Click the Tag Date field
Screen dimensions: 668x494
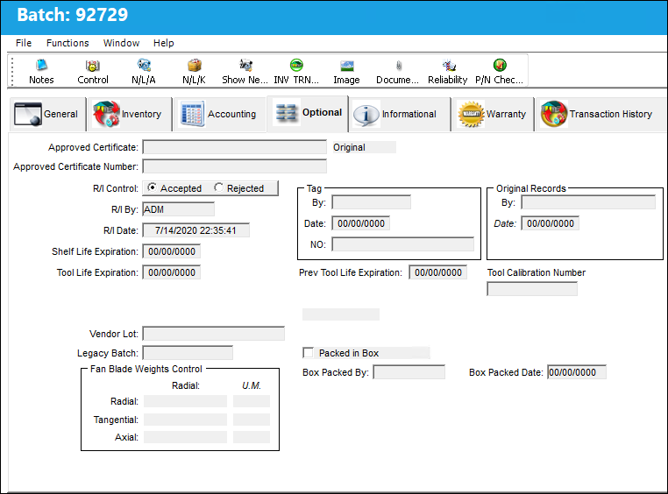tap(361, 223)
